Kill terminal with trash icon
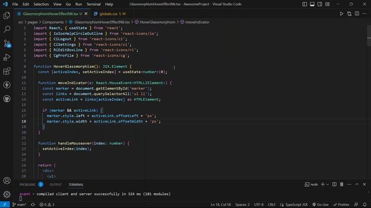 pyautogui.click(x=341, y=184)
